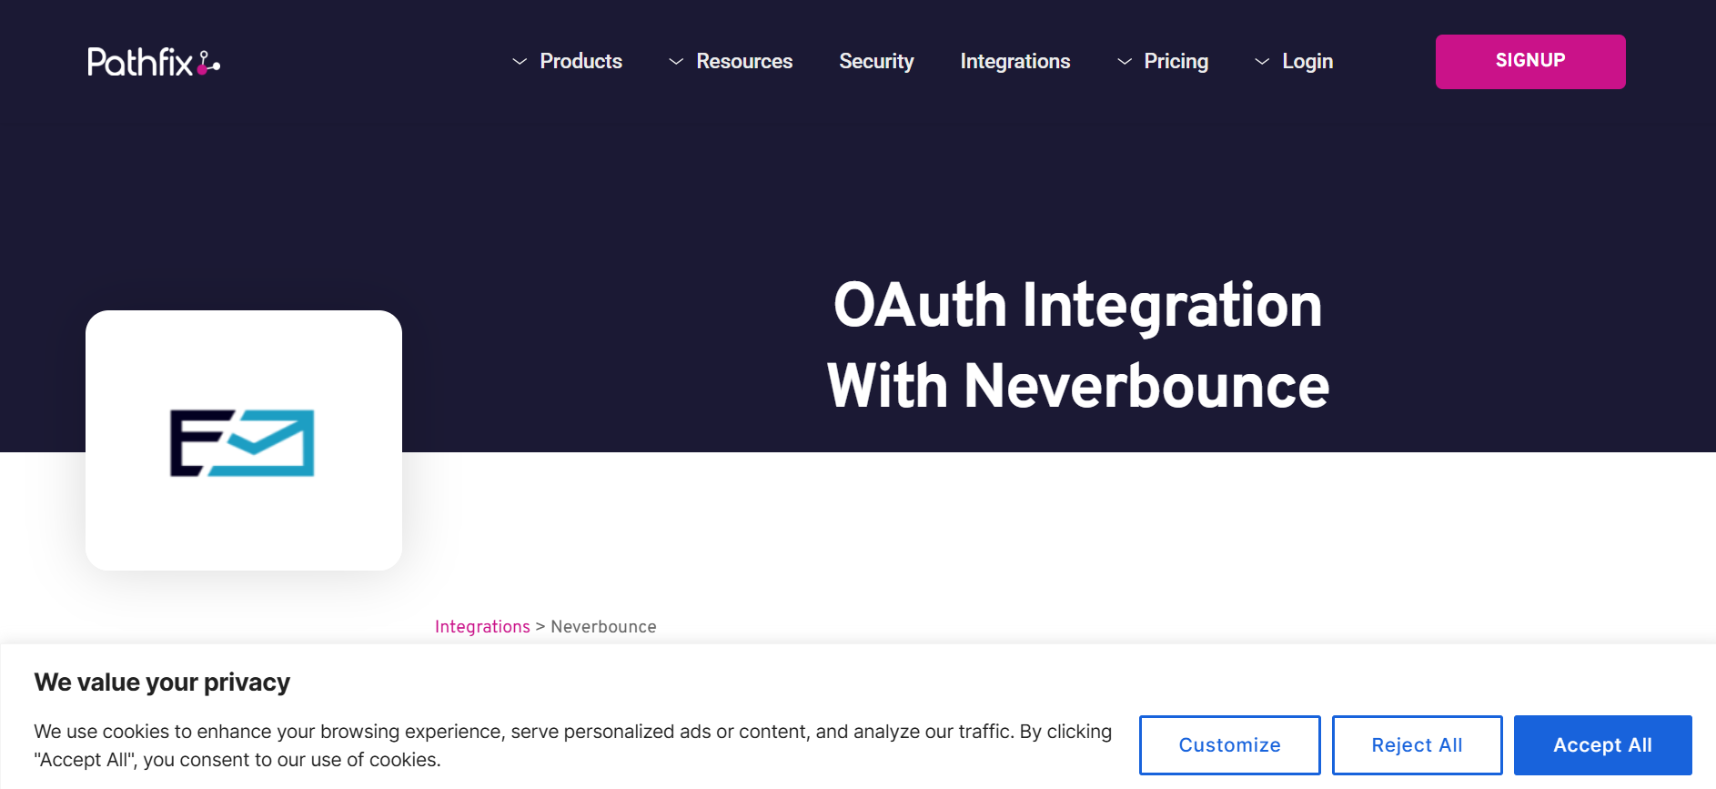The image size is (1716, 789).
Task: Customize cookie preferences
Action: click(1229, 745)
